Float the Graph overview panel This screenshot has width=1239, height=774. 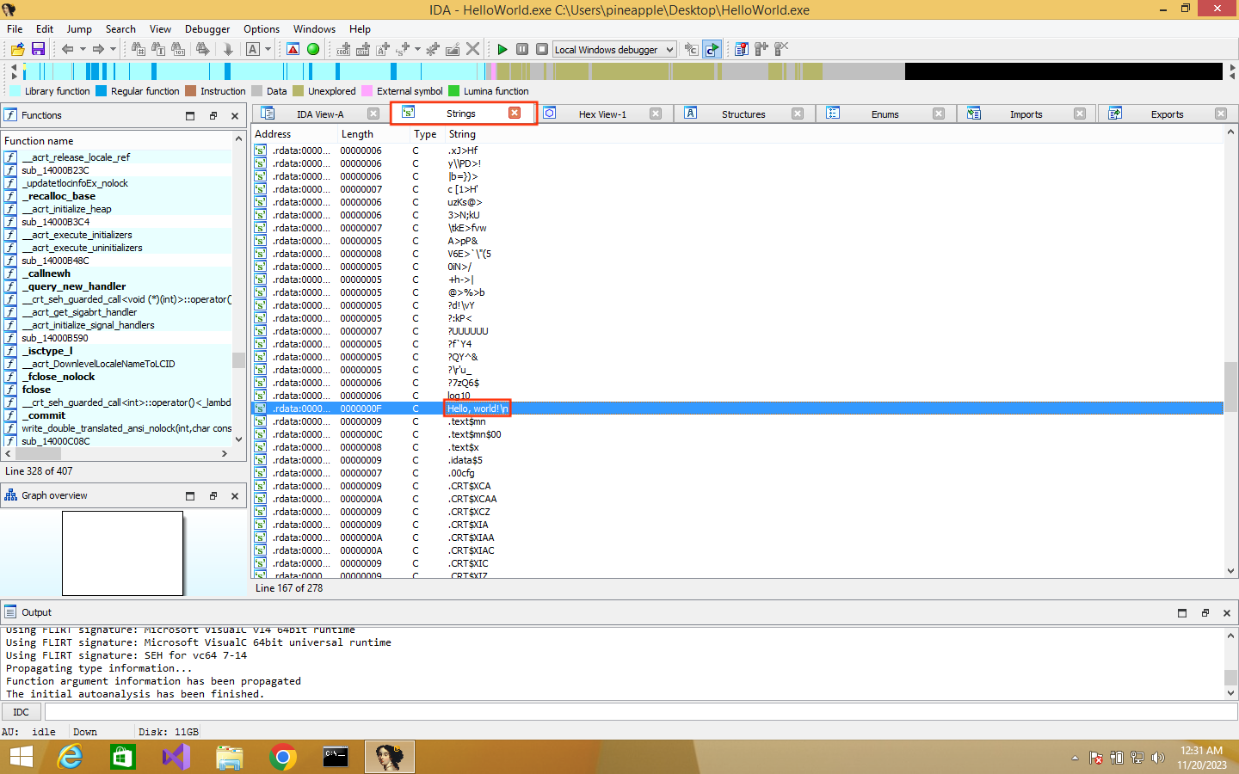pyautogui.click(x=213, y=495)
